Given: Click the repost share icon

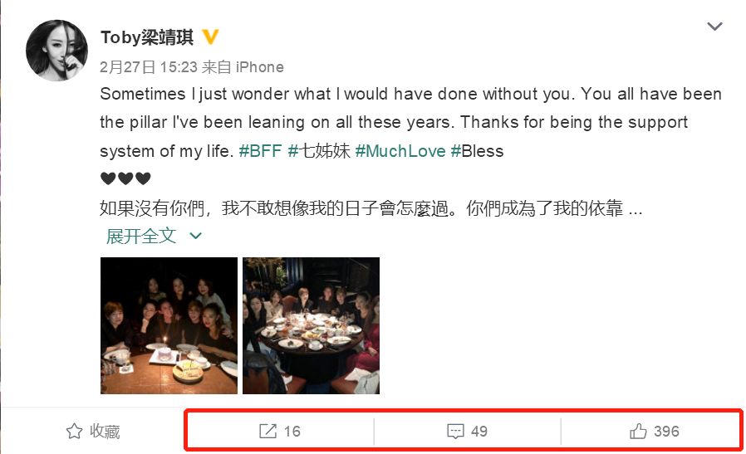Looking at the screenshot, I should click(x=267, y=432).
